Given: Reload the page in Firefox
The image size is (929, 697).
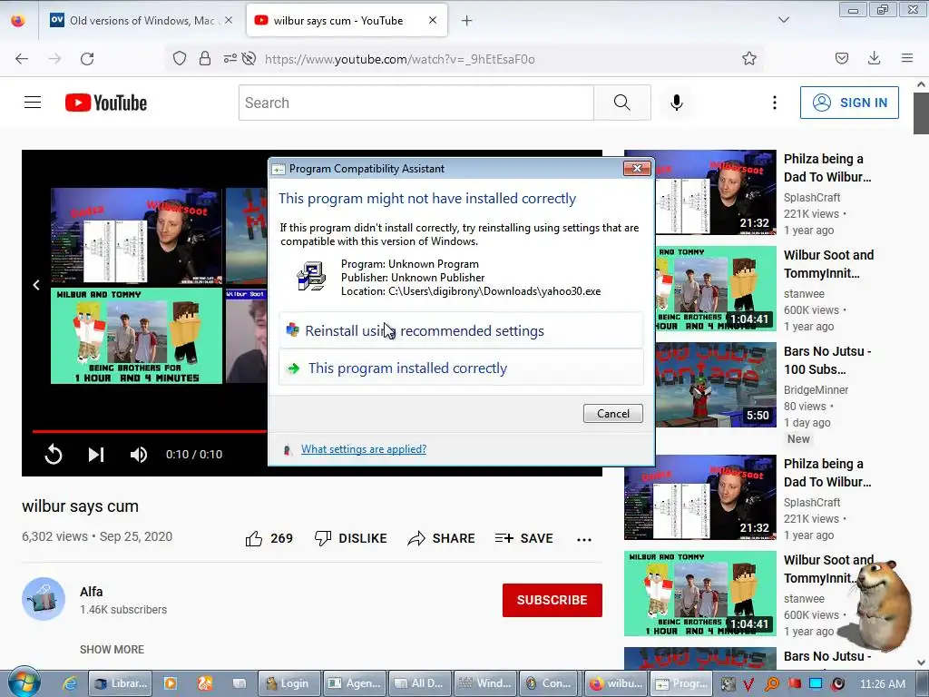Looking at the screenshot, I should [x=87, y=59].
